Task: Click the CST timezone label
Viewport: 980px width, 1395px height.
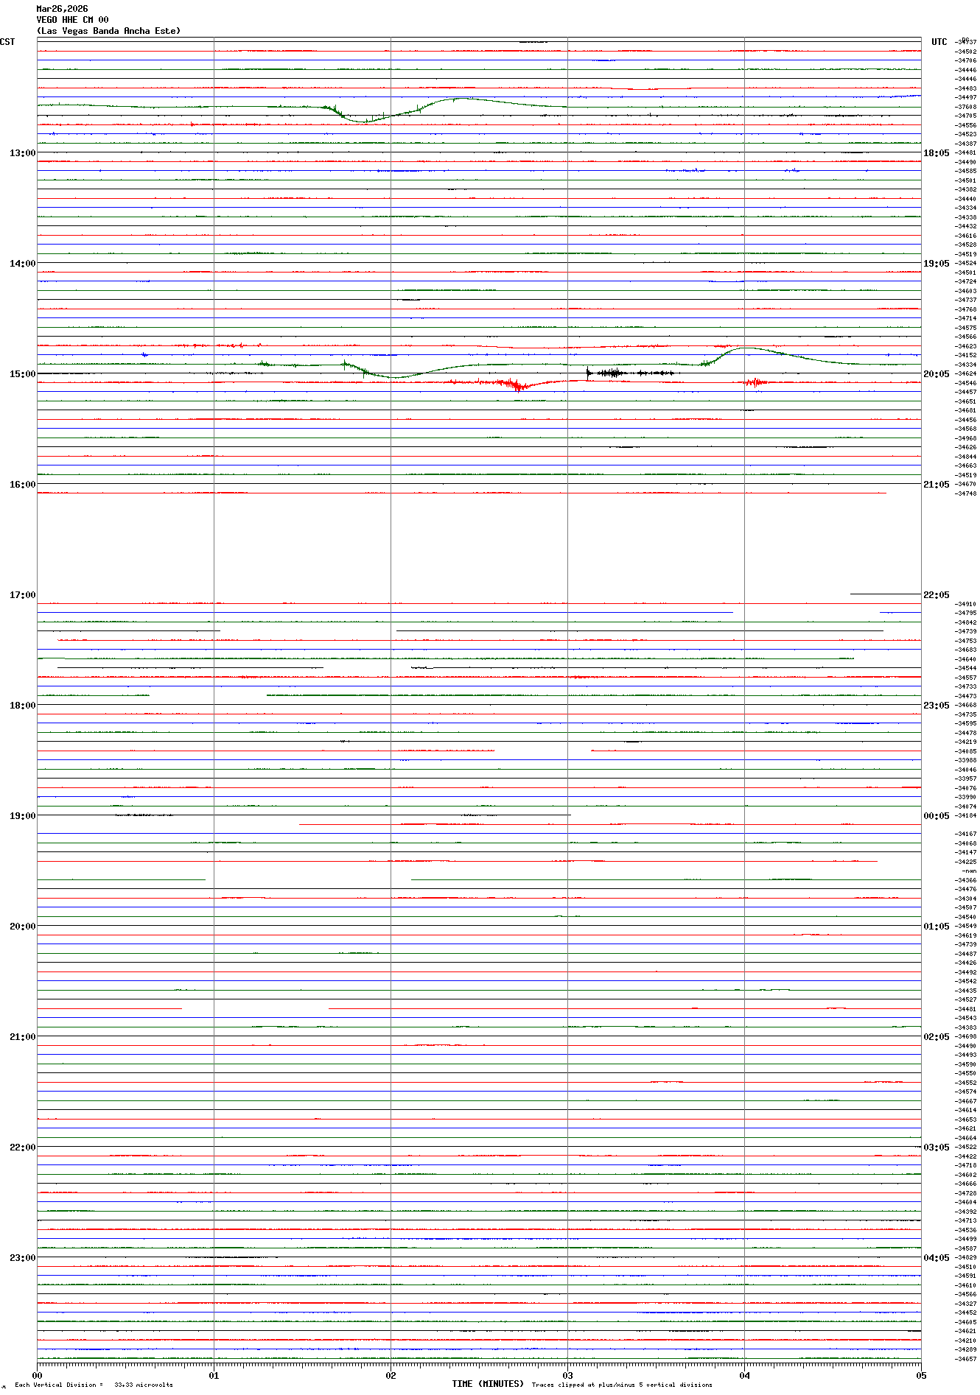Action: click(x=7, y=42)
